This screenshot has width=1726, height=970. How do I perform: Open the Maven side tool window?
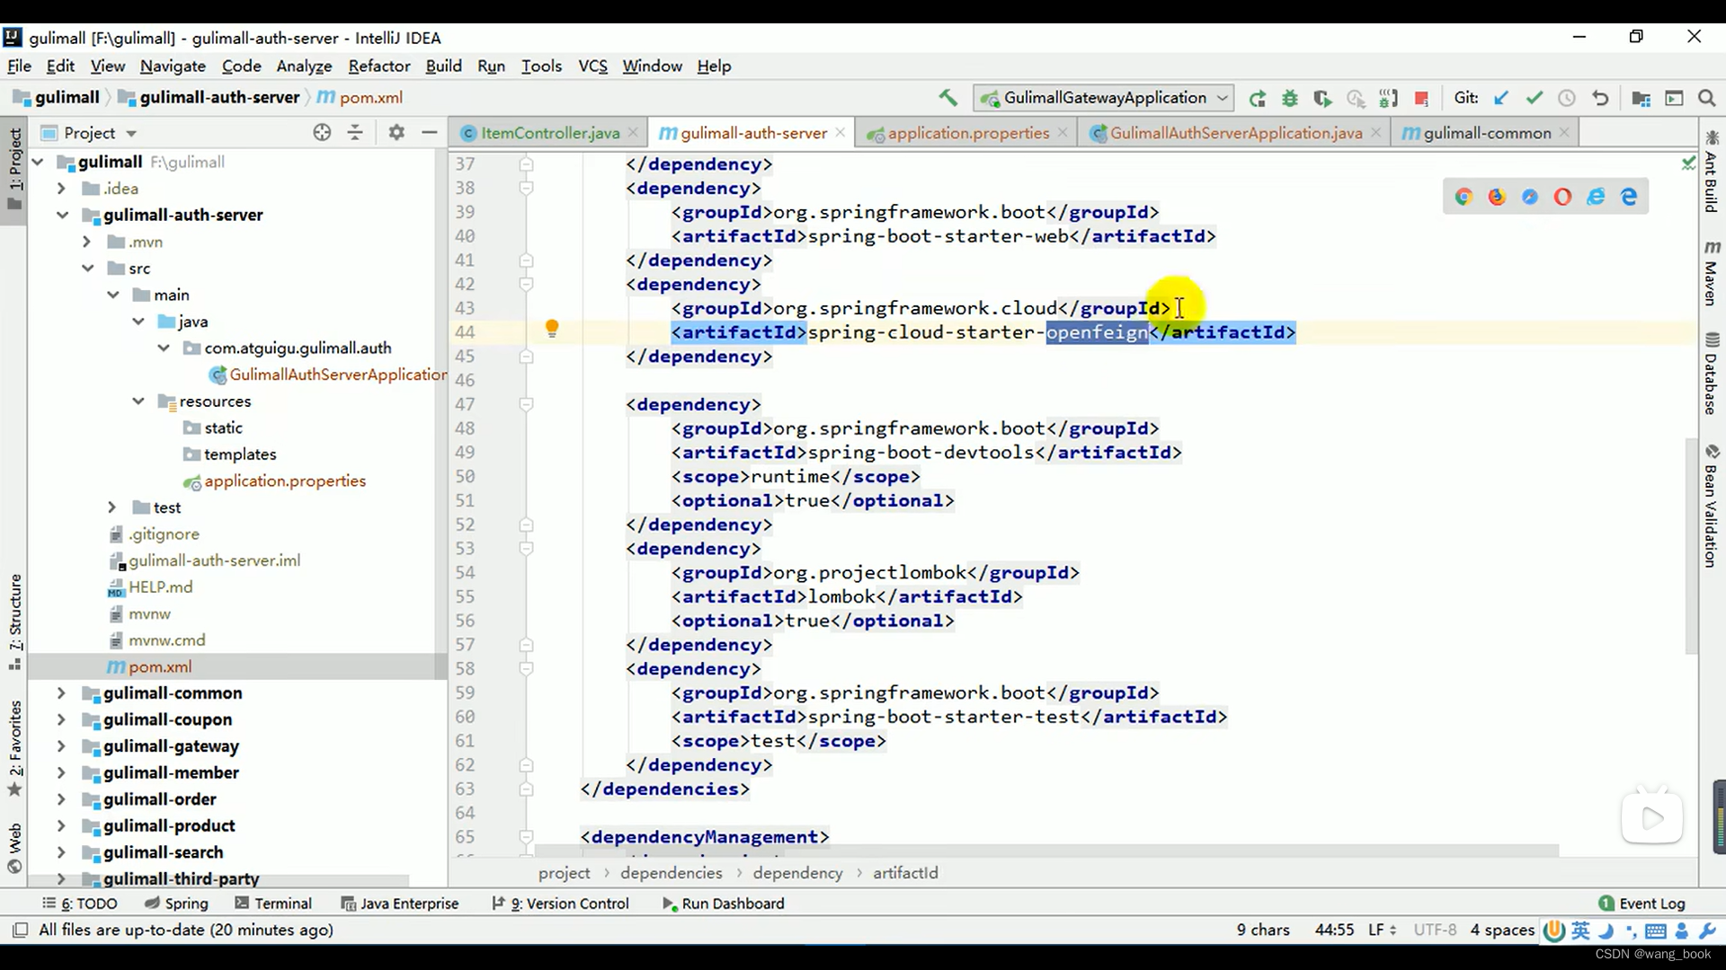point(1712,273)
